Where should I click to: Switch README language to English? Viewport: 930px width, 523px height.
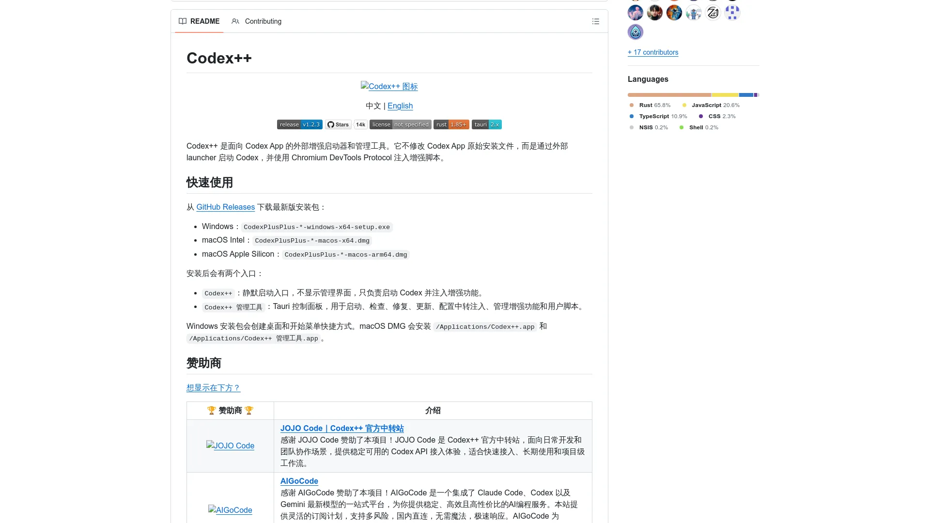point(400,106)
